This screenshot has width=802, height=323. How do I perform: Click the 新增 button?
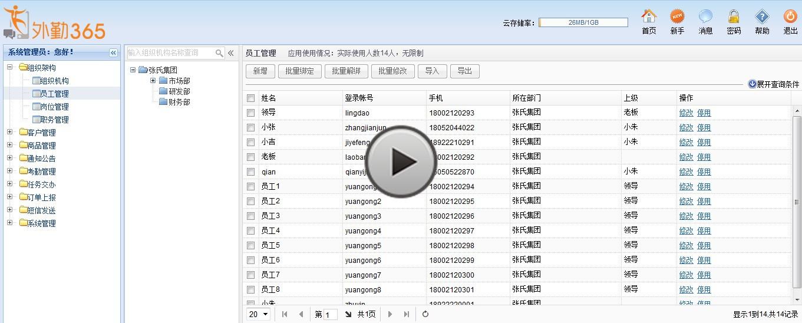pyautogui.click(x=260, y=71)
